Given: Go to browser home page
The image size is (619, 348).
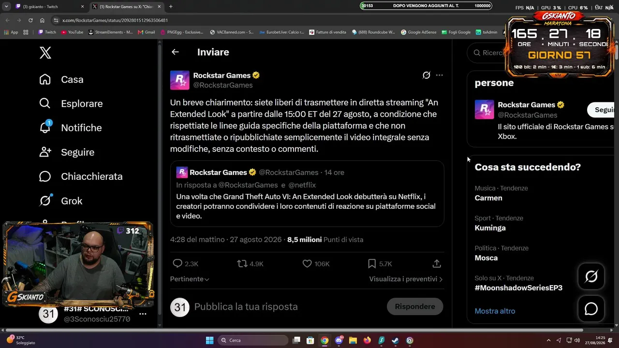Looking at the screenshot, I should point(42,20).
